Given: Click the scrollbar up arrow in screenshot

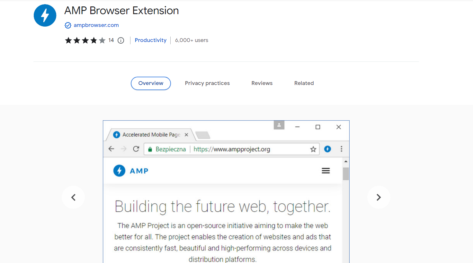Looking at the screenshot, I should tap(346, 161).
